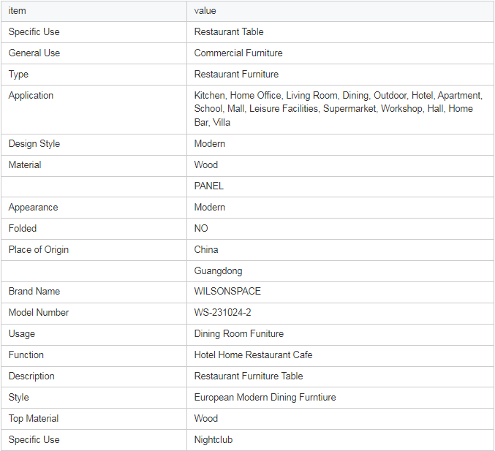The height and width of the screenshot is (451, 495).
Task: Click the 'WILSONSPACE' brand name value
Action: (x=227, y=291)
